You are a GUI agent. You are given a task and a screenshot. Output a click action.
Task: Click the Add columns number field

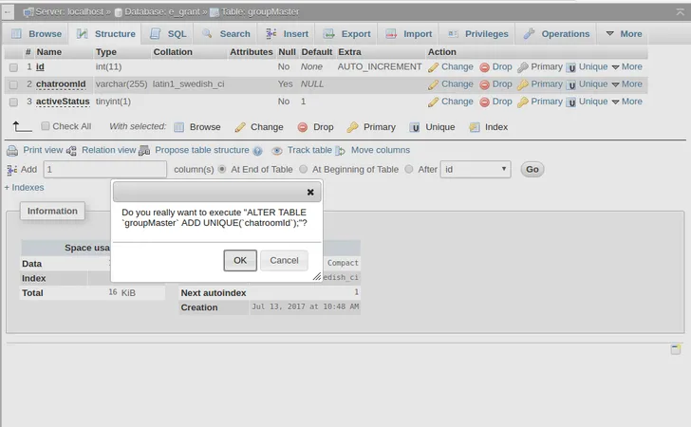[105, 170]
